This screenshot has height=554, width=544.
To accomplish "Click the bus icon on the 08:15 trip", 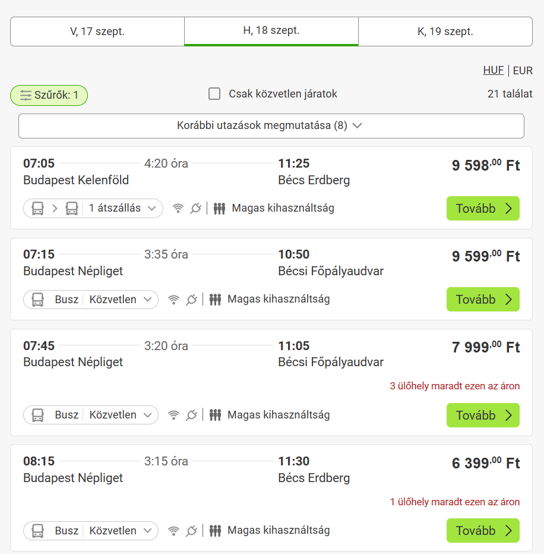I will click(x=37, y=530).
